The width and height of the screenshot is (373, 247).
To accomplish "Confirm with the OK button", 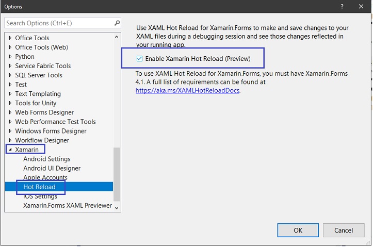I will click(298, 230).
